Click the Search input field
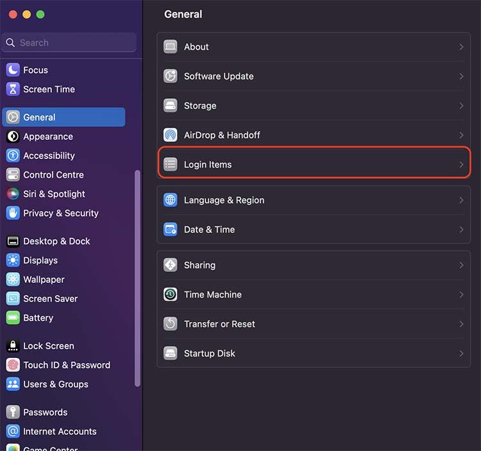The width and height of the screenshot is (481, 451). (x=69, y=42)
